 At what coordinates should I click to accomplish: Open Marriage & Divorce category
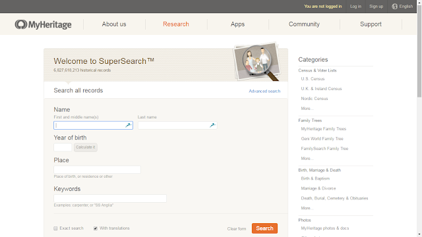[318, 188]
